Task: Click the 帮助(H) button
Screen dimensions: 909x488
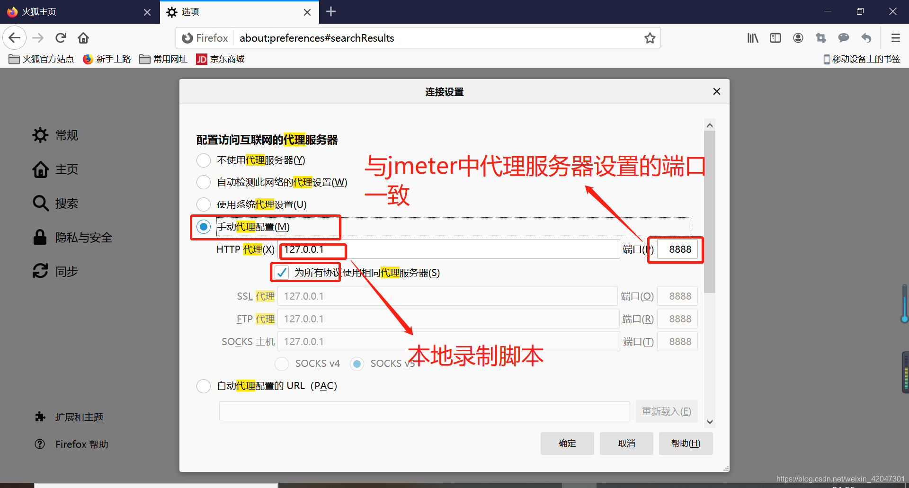Action: tap(686, 444)
